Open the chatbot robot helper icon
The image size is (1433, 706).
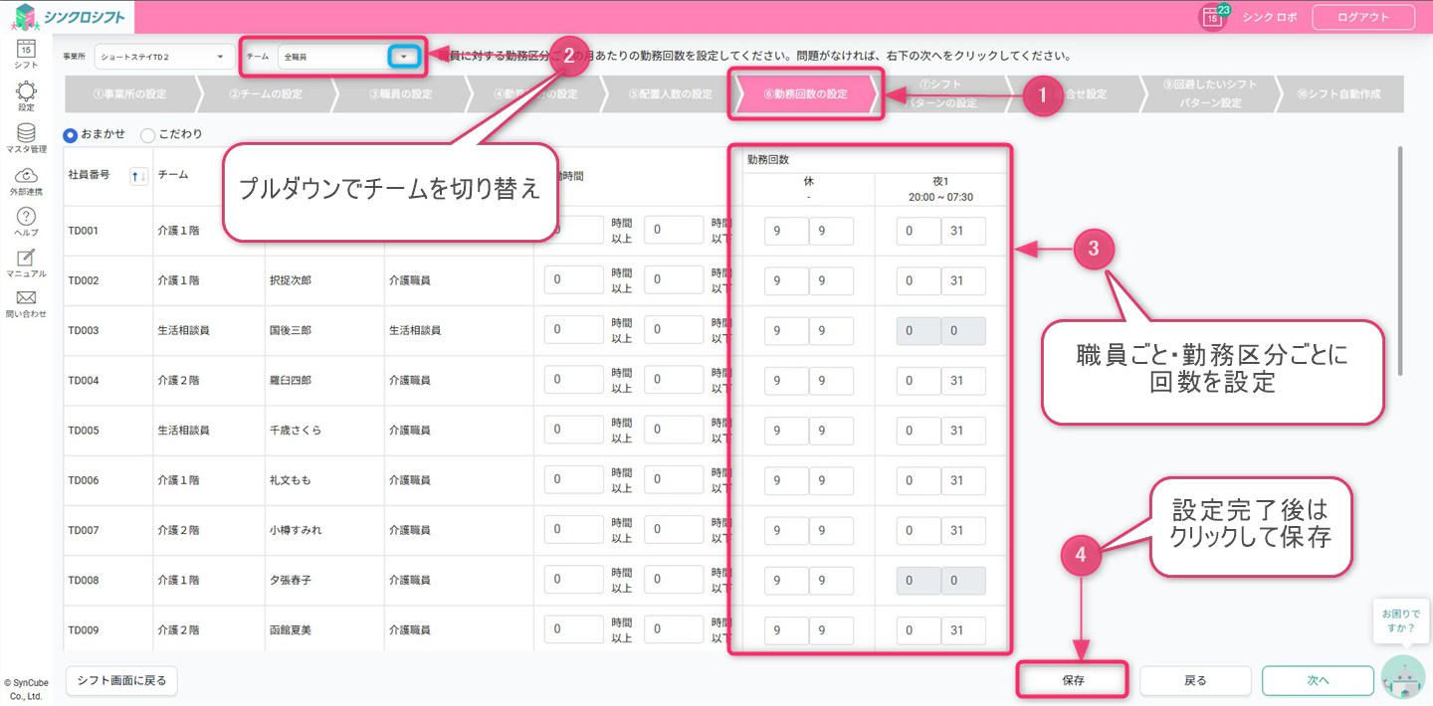pyautogui.click(x=1404, y=677)
